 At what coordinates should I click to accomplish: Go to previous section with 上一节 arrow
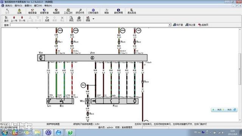[x=14, y=19]
